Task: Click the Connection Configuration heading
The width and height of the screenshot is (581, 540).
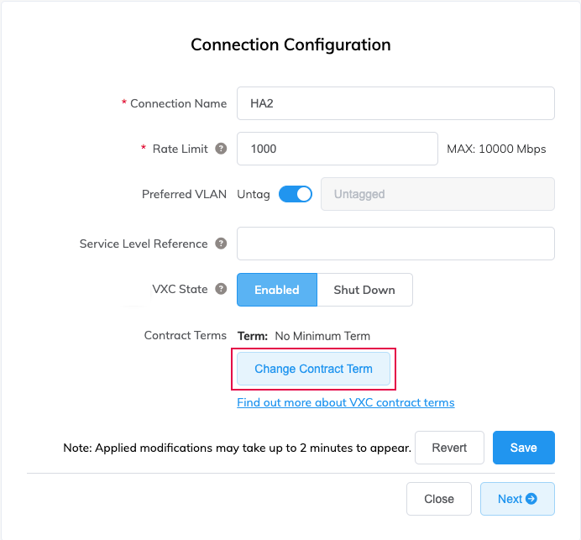Action: click(x=290, y=45)
